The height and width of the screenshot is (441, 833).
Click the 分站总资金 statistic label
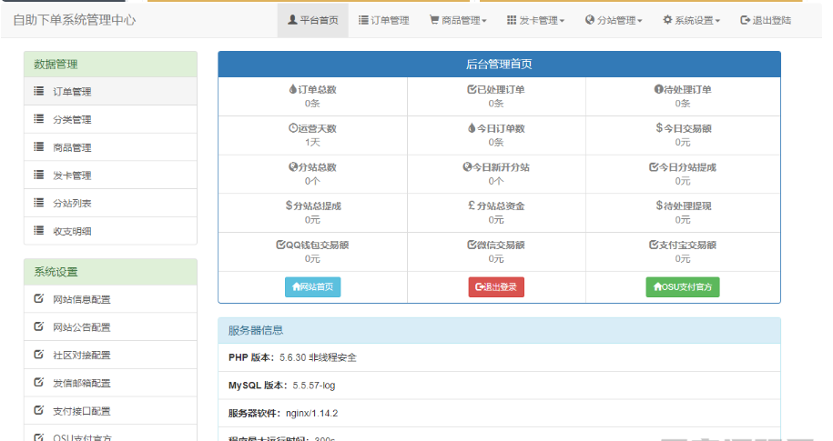coord(496,205)
